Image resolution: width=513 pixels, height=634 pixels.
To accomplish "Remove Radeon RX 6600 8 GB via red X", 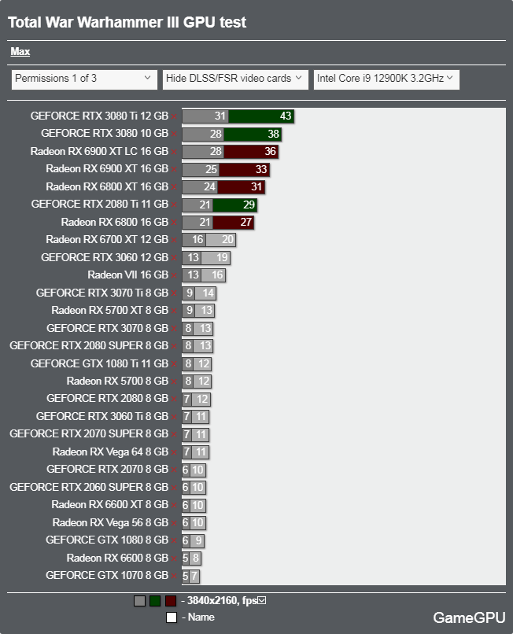I will click(x=174, y=558).
